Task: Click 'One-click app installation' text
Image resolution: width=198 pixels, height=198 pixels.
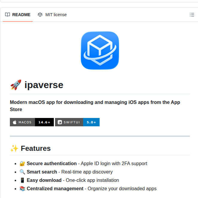Action: coord(92,180)
